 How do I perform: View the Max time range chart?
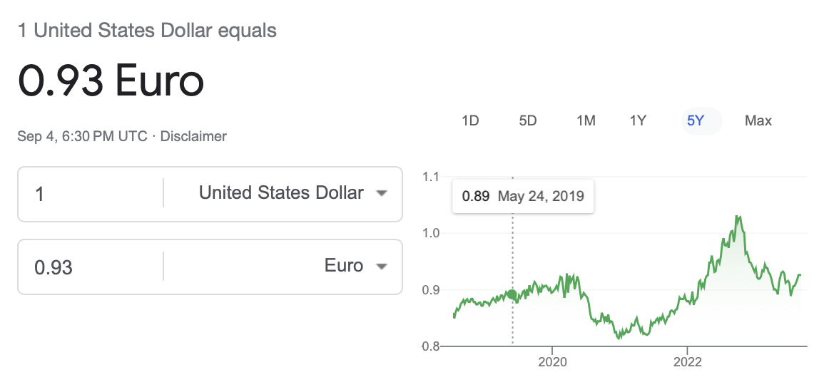pyautogui.click(x=758, y=120)
